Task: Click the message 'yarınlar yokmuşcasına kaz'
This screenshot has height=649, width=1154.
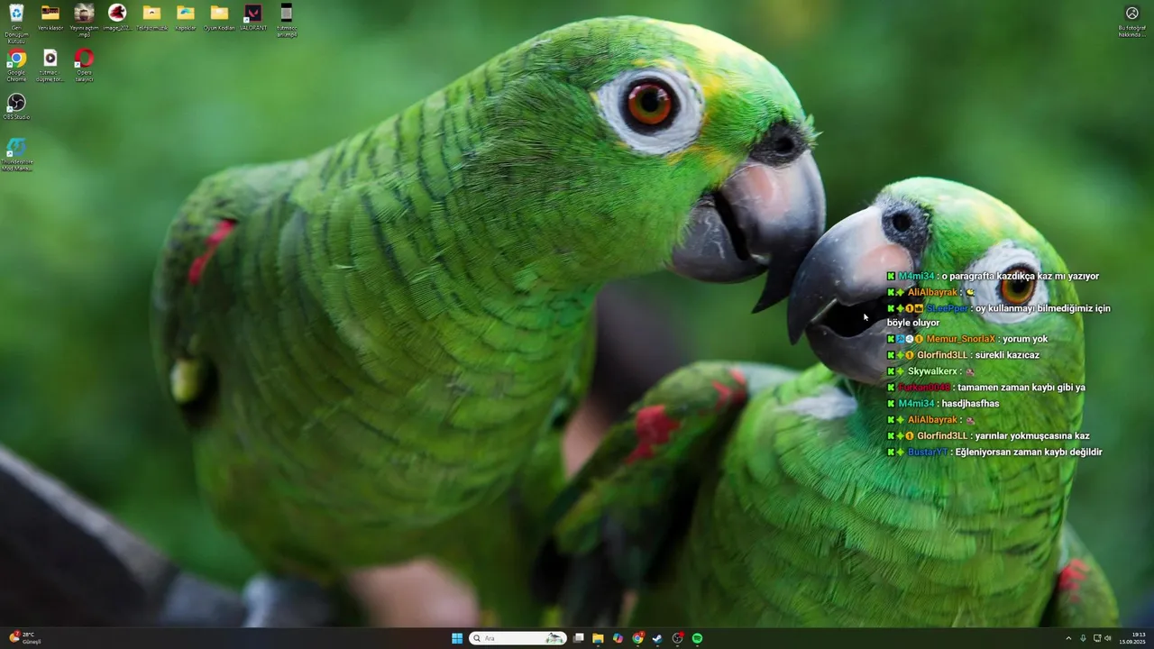Action: [x=1032, y=436]
